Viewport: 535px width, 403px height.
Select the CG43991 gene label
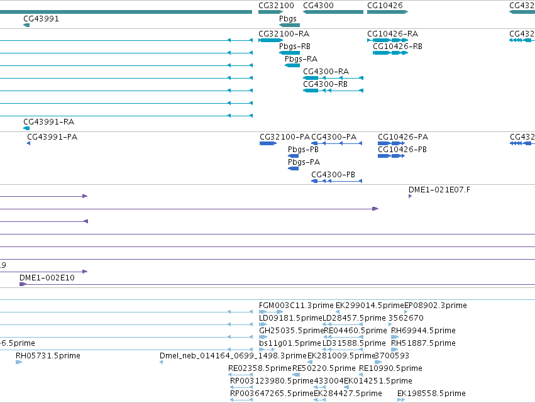(x=41, y=19)
